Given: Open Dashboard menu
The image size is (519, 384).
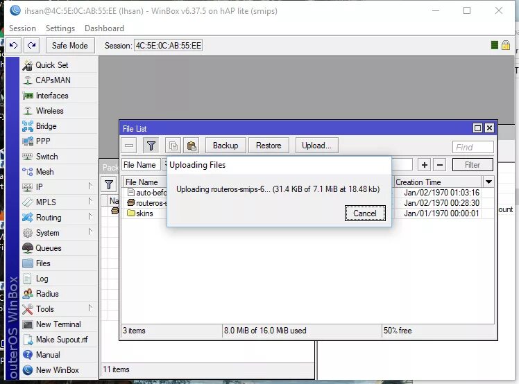Looking at the screenshot, I should click(x=104, y=28).
